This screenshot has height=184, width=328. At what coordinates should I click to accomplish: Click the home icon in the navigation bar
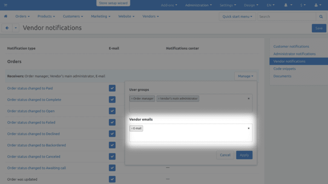[6, 17]
